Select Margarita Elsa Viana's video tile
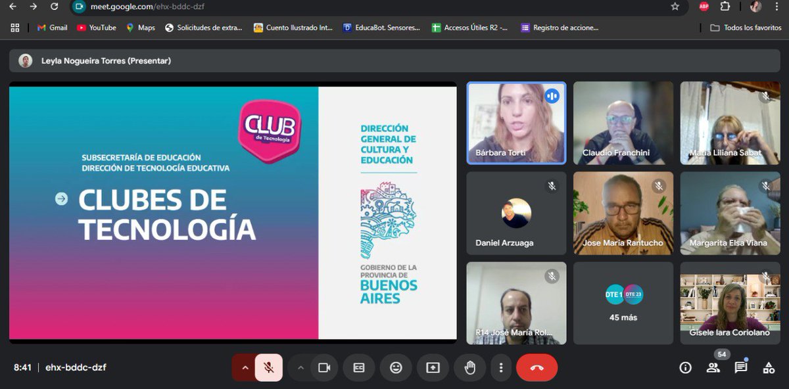The width and height of the screenshot is (789, 389). (x=730, y=214)
